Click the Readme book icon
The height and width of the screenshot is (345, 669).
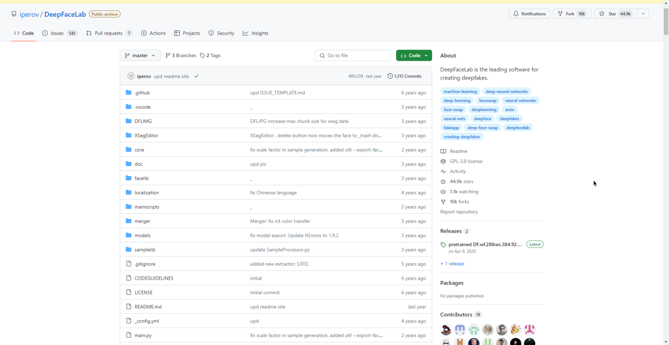443,151
